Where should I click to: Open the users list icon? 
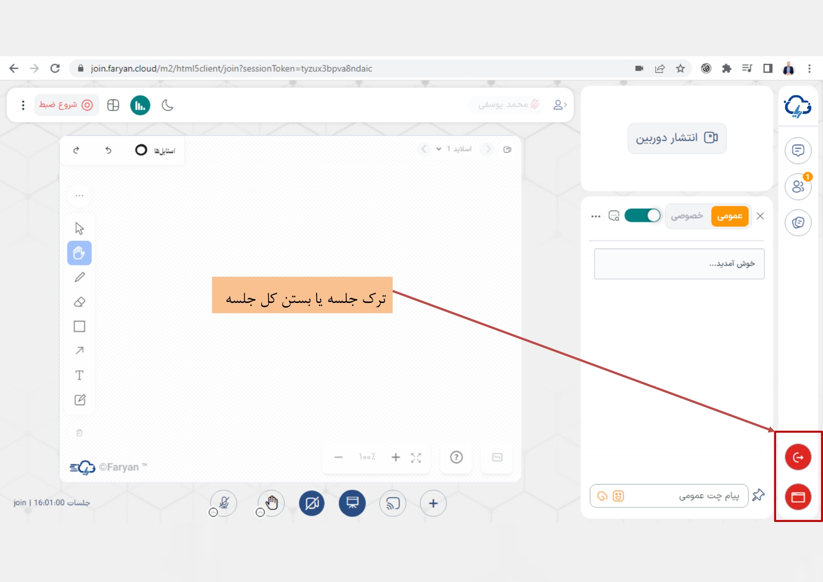[x=798, y=187]
